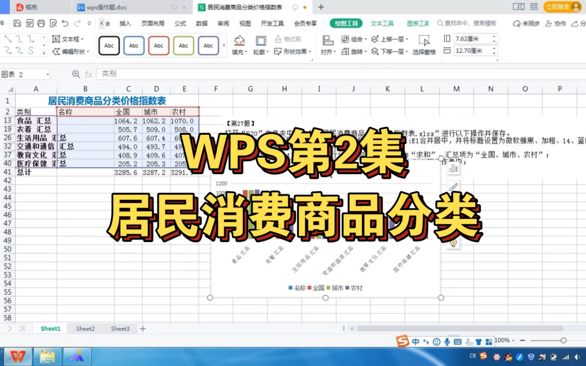Open the 公式 ribbon tab
The width and height of the screenshot is (586, 366).
(180, 23)
